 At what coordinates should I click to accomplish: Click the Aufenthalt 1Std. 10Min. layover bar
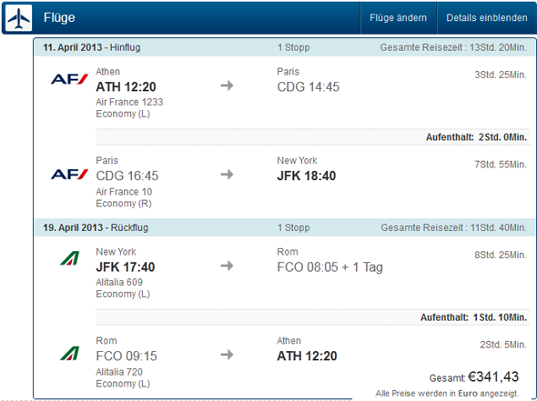[x=313, y=317]
